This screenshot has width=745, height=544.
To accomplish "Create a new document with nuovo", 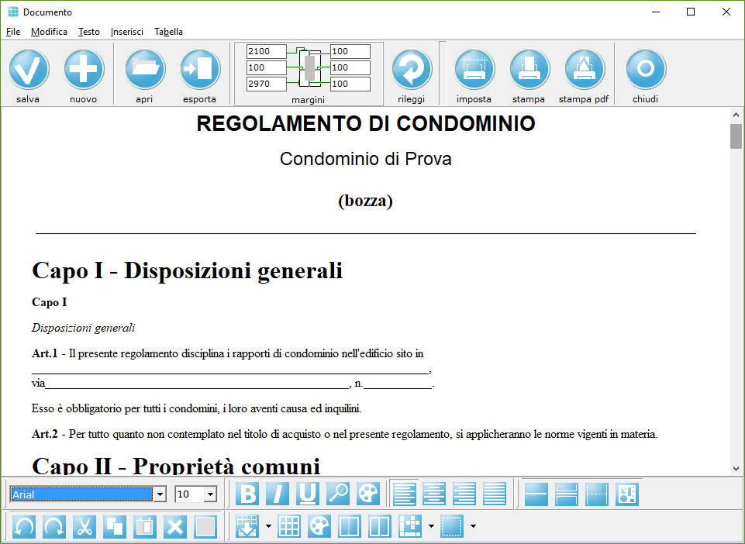I will pyautogui.click(x=83, y=70).
